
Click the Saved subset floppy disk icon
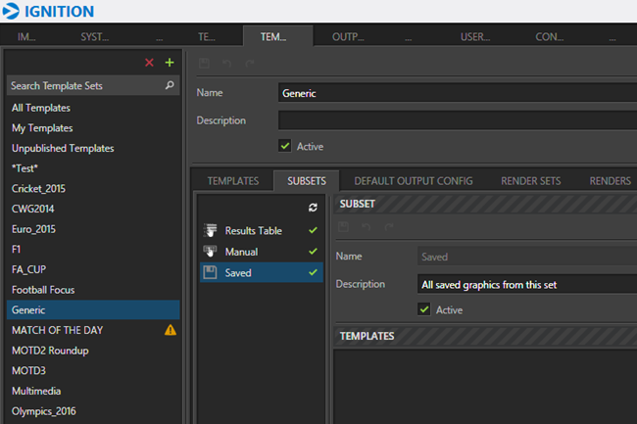click(210, 272)
